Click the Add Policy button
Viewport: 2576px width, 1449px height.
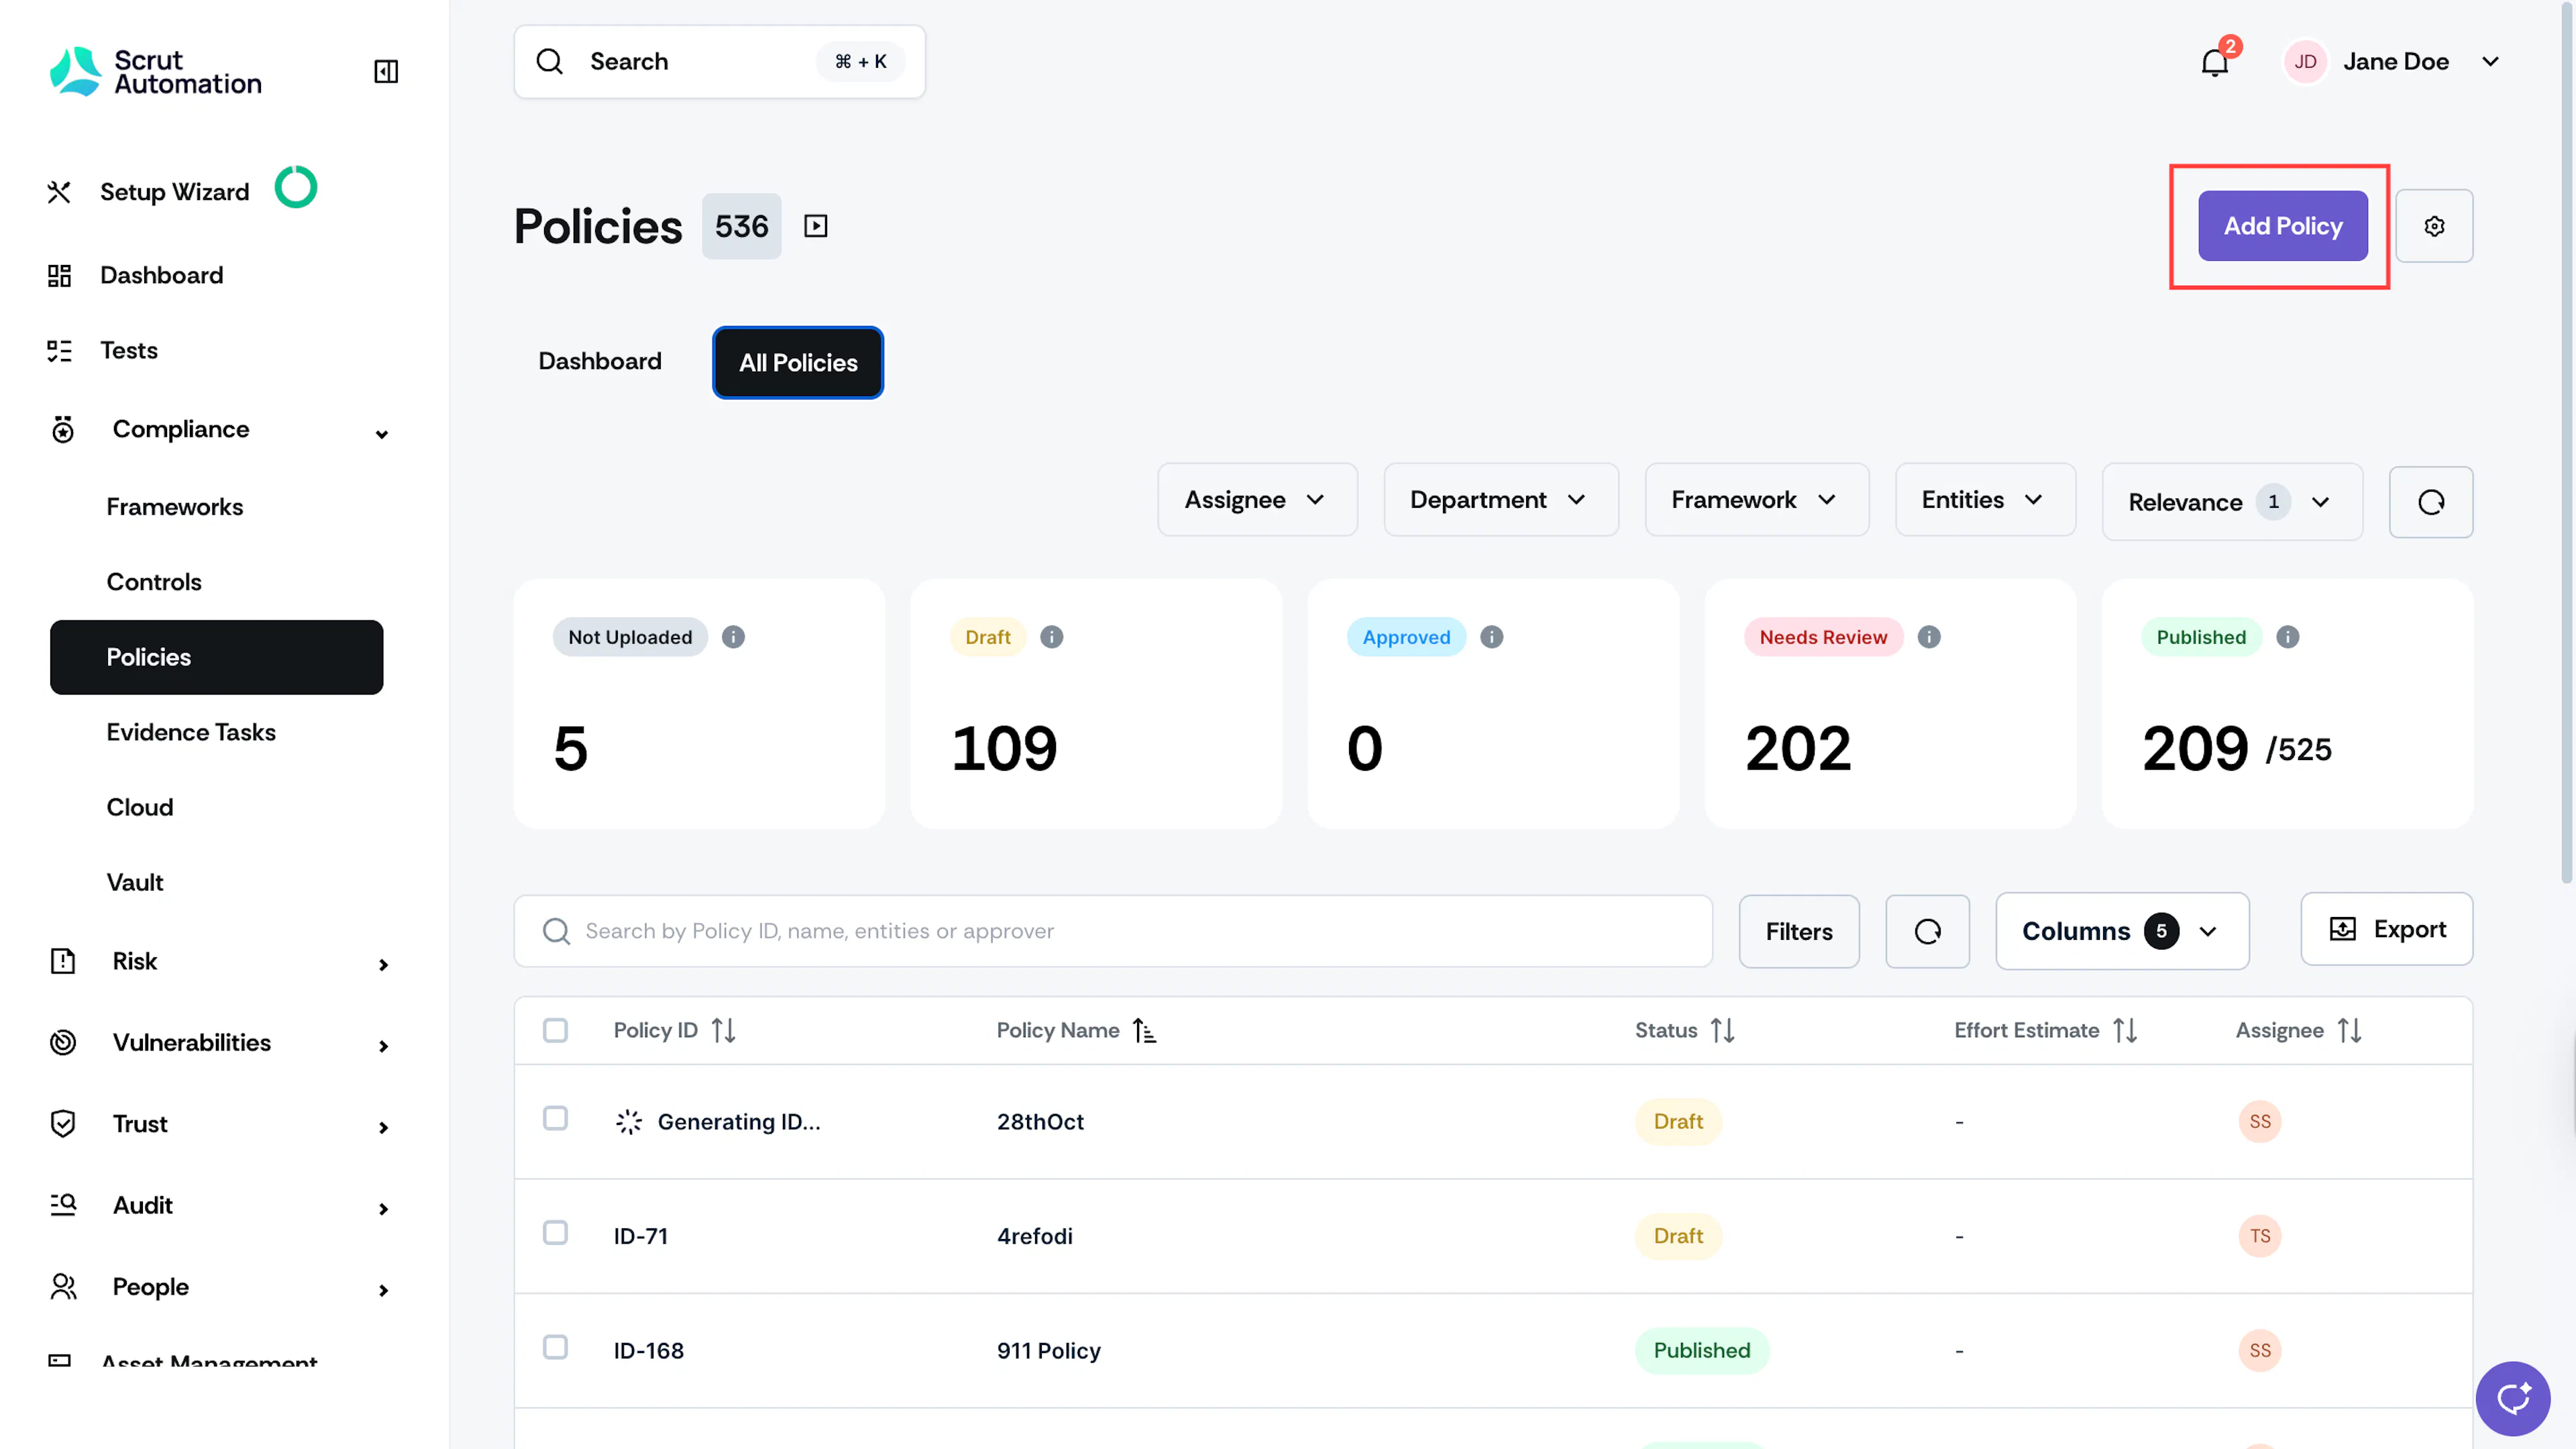point(2282,226)
